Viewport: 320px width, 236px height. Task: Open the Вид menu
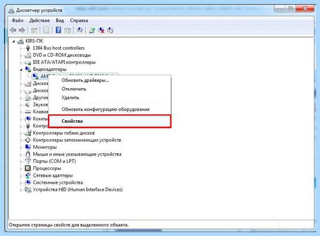pos(60,20)
